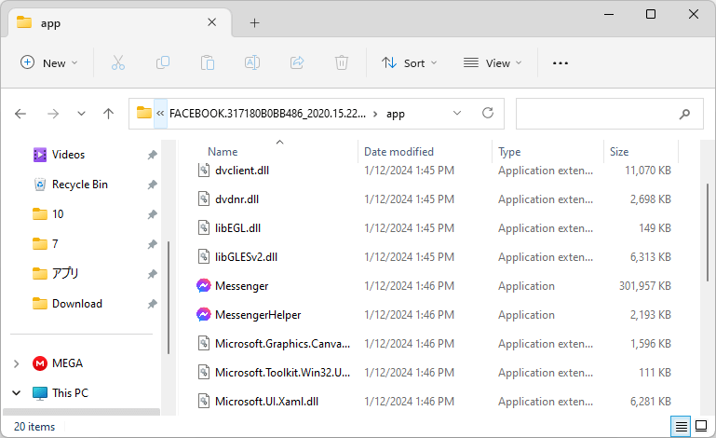Select the Messenger application icon
The height and width of the screenshot is (438, 716).
coord(203,286)
